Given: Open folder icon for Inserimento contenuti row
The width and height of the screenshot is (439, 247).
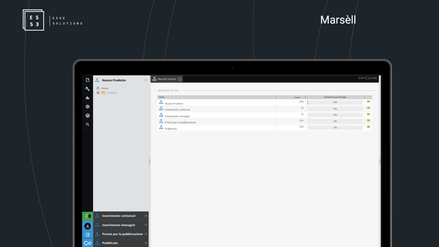Looking at the screenshot, I should coord(368,108).
